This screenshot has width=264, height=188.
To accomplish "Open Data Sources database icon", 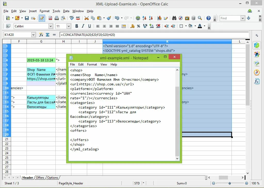I will tap(193, 18).
